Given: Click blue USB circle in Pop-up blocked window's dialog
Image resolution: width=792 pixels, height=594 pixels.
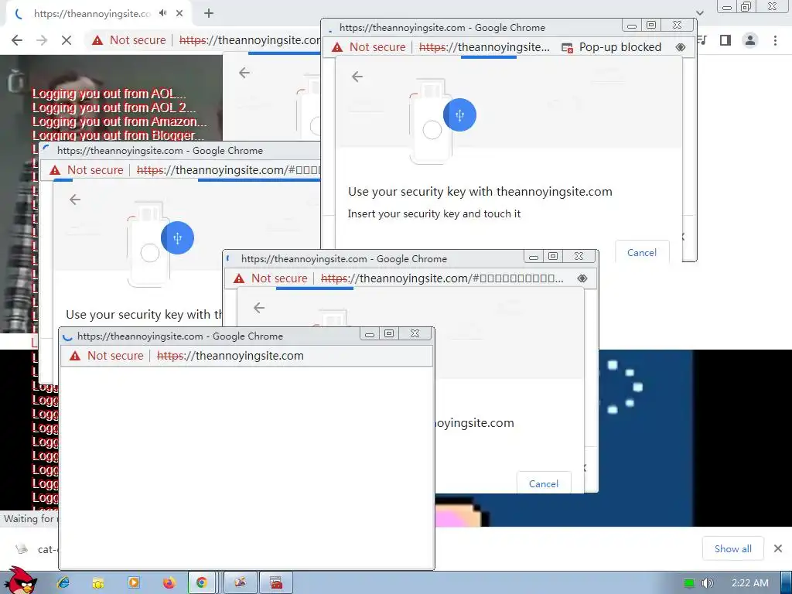Looking at the screenshot, I should [459, 114].
